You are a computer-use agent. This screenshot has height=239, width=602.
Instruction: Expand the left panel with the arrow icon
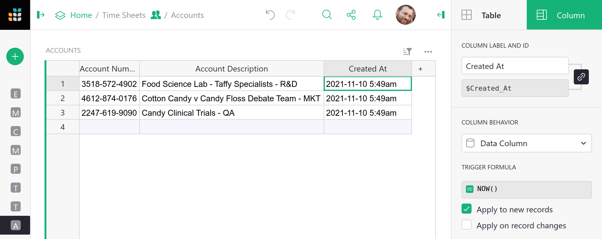click(x=41, y=15)
